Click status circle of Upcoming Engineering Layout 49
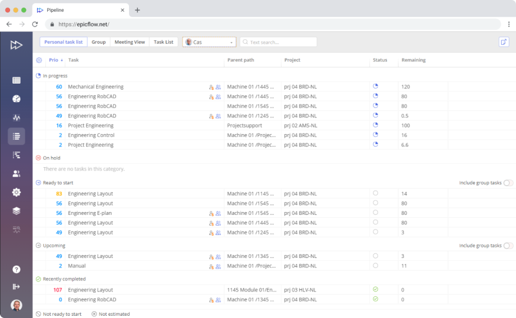 [x=375, y=256]
